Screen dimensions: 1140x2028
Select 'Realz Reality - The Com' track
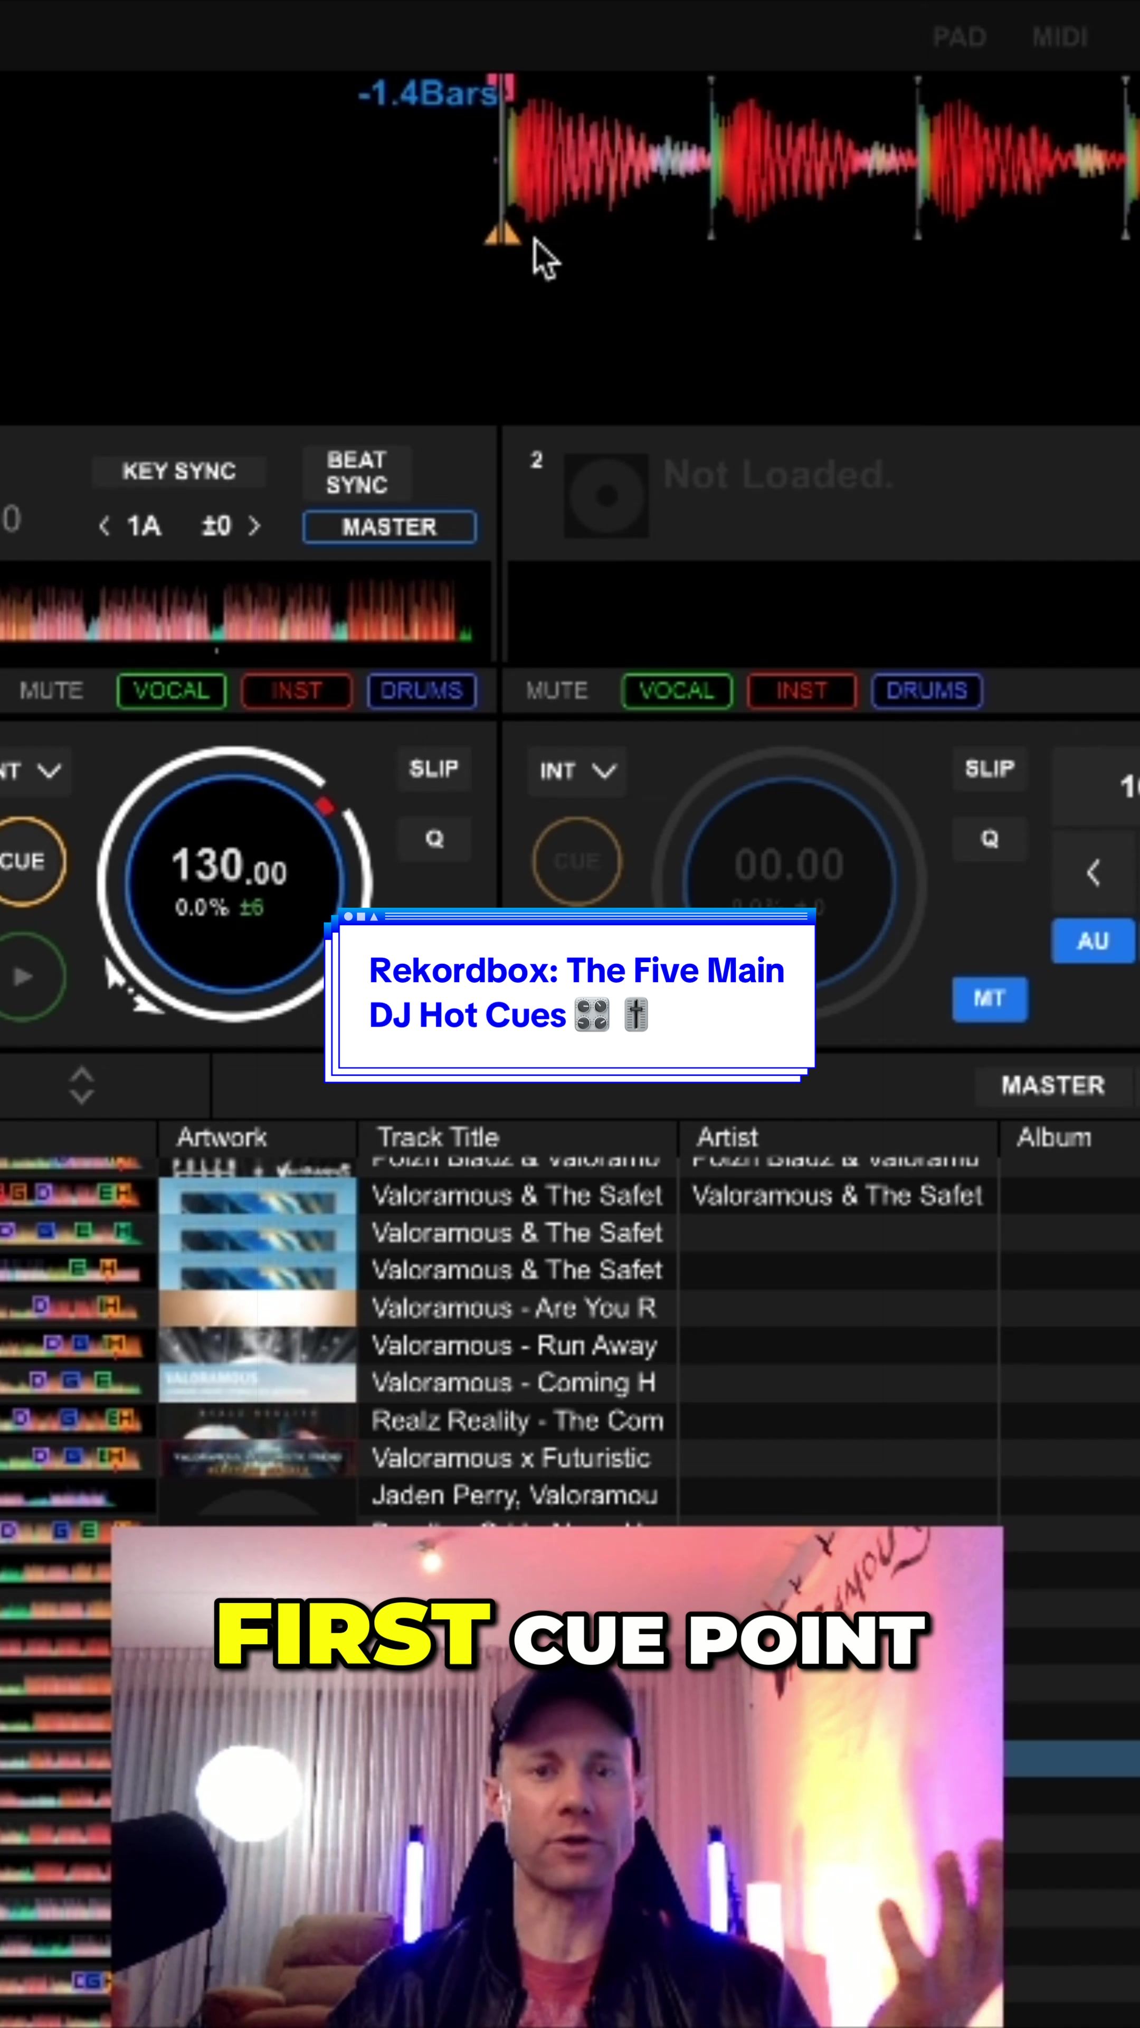(x=518, y=1420)
